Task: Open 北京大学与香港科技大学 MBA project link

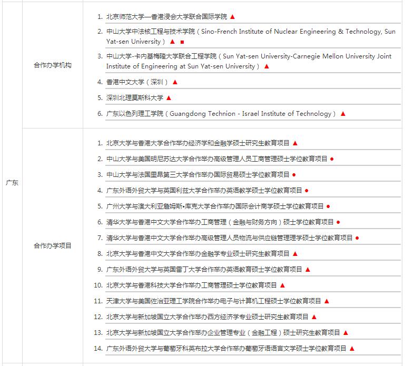Action: pyautogui.click(x=192, y=285)
